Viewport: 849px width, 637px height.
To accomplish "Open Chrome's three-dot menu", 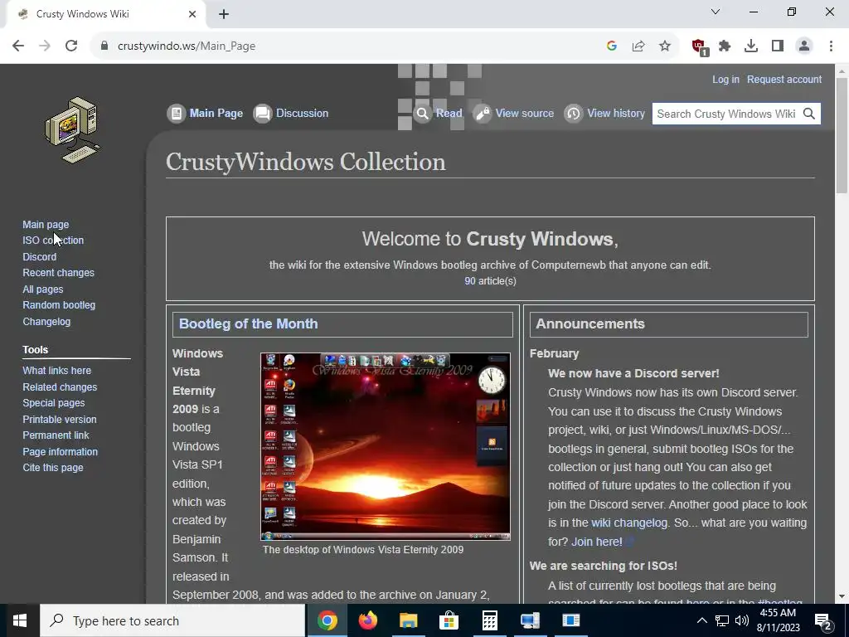I will pos(831,46).
